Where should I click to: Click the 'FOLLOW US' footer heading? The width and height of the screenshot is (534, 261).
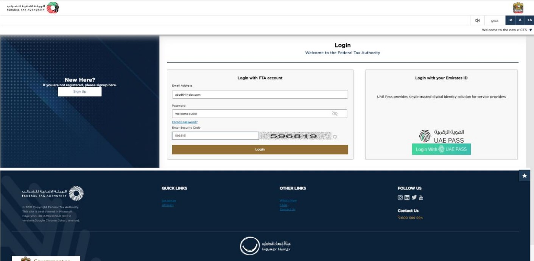(x=409, y=188)
